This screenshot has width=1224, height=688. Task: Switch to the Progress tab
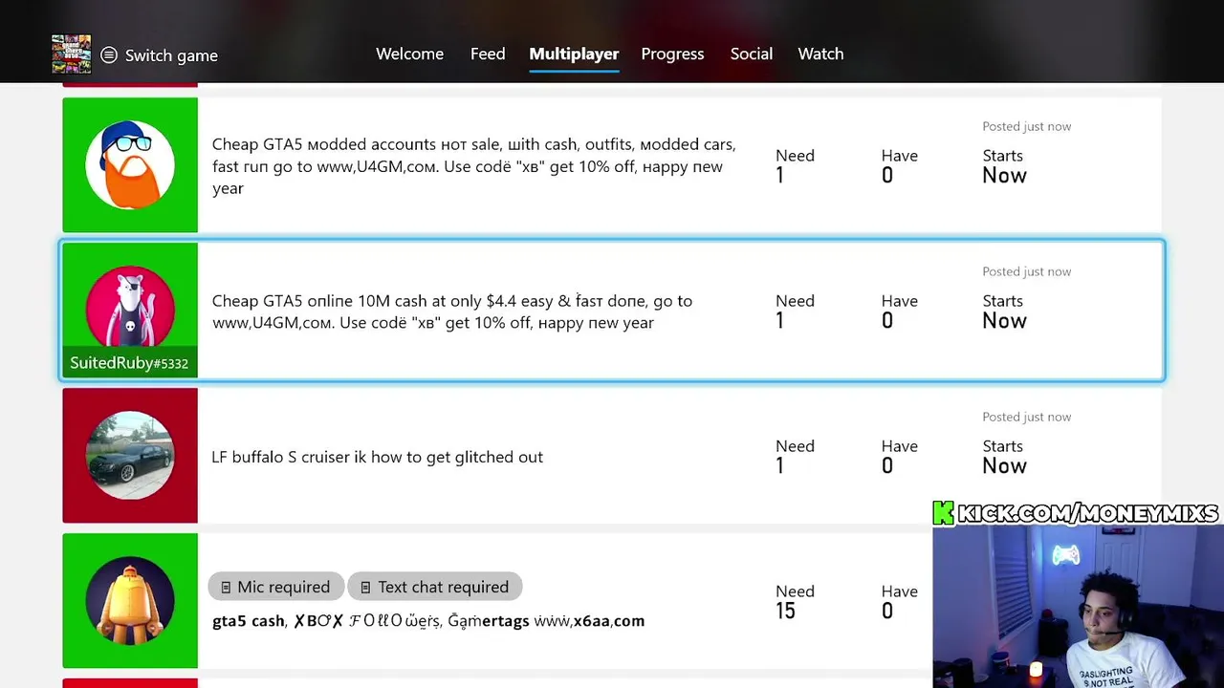coord(672,54)
